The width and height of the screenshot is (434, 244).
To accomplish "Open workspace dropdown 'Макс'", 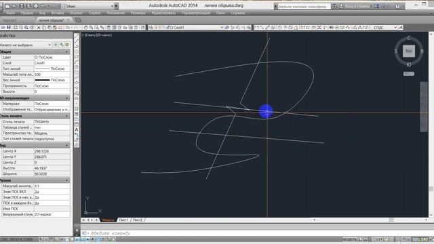I will [88, 6].
